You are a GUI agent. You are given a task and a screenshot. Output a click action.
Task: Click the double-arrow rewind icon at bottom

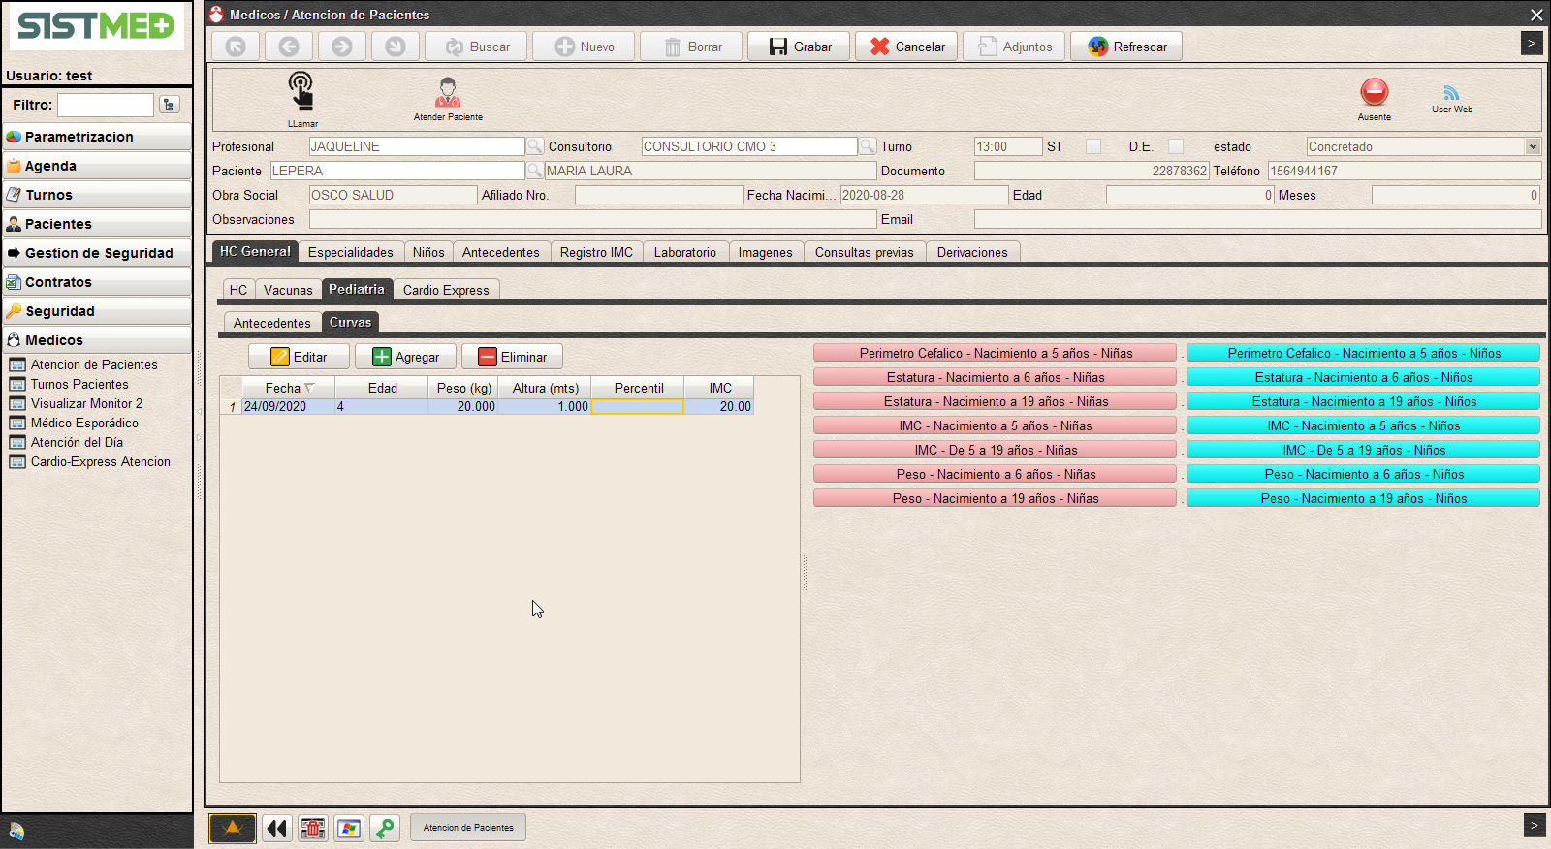pyautogui.click(x=277, y=828)
